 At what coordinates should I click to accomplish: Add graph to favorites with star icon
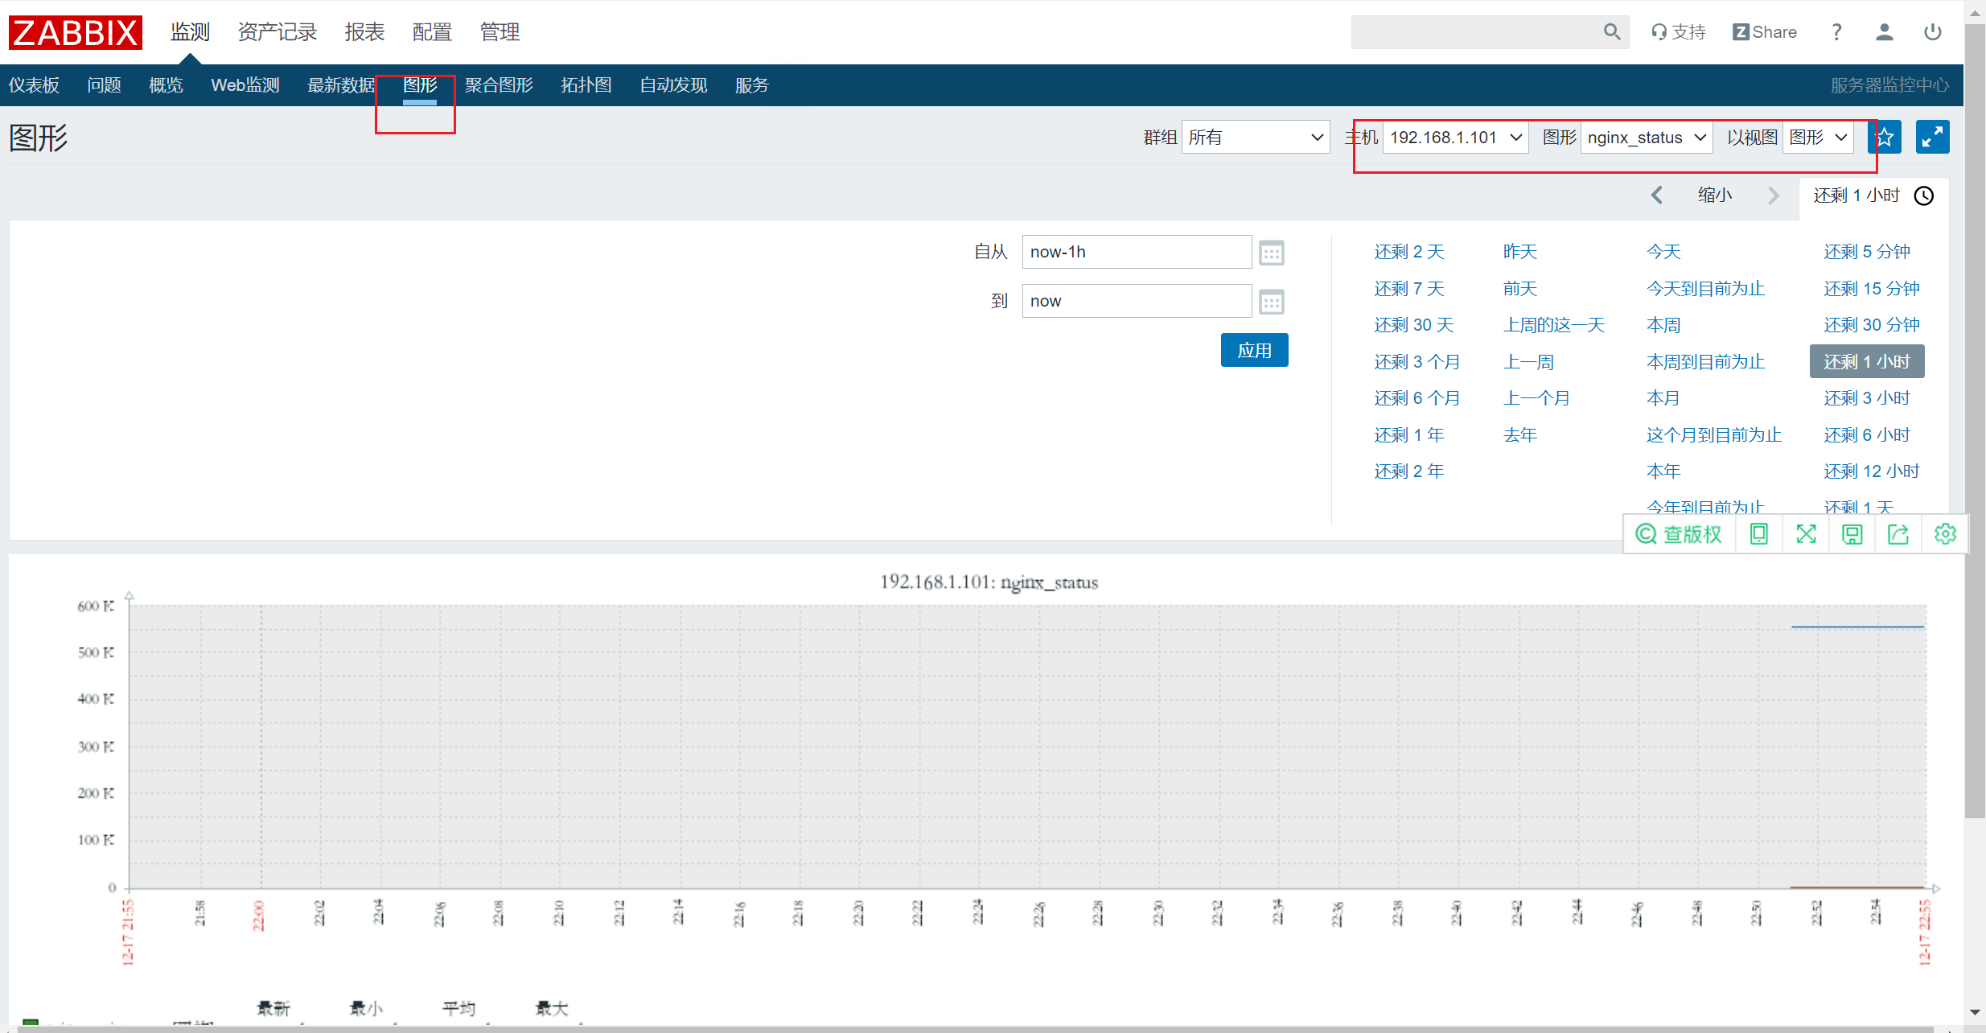click(x=1885, y=138)
